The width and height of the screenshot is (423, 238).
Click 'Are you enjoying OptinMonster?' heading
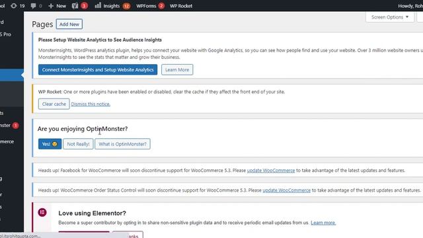coord(83,129)
